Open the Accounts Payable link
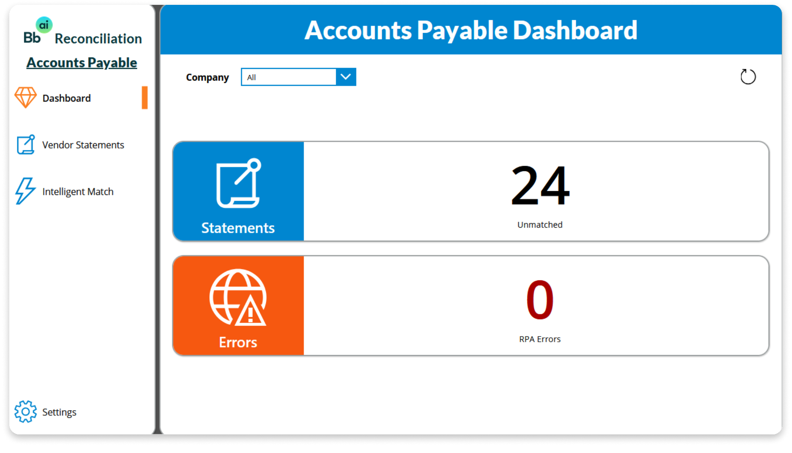Viewport: 792px width, 453px height. point(82,63)
